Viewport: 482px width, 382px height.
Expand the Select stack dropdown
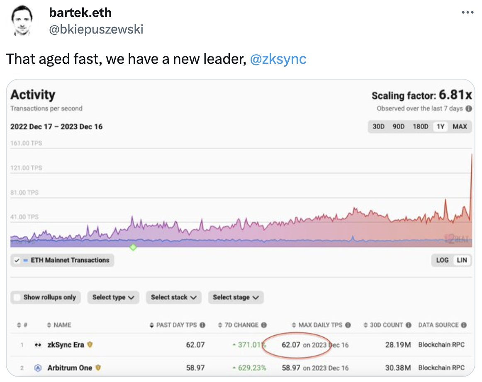click(x=174, y=297)
